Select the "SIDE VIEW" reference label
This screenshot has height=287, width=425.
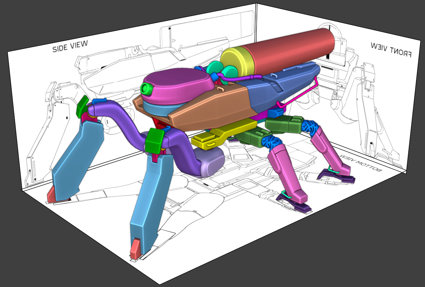tap(70, 46)
